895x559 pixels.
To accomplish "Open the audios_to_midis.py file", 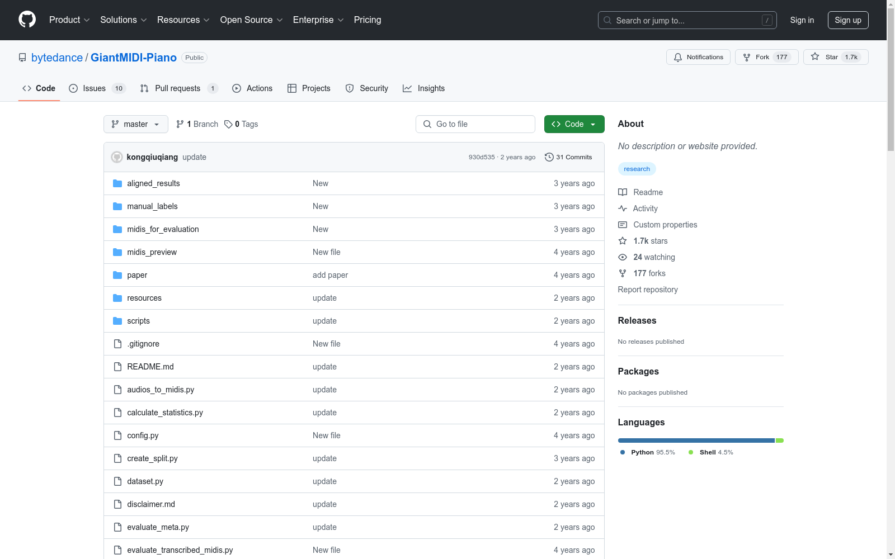I will tap(161, 390).
